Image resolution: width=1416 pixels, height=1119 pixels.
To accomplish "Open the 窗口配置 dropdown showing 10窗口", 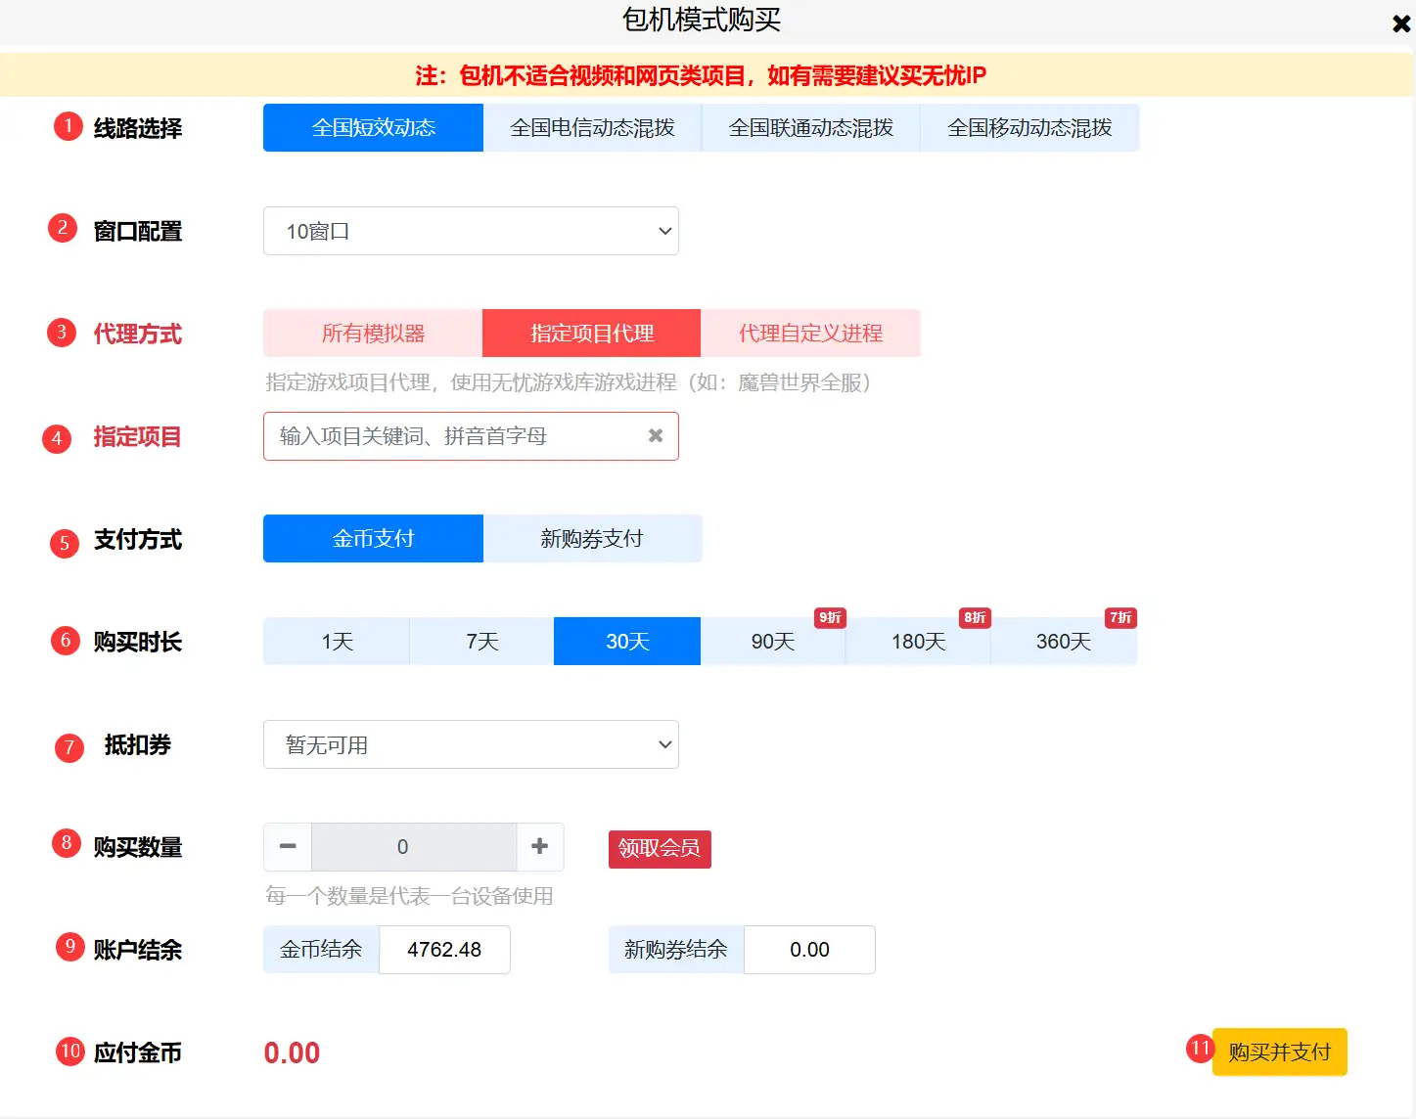I will pos(471,232).
